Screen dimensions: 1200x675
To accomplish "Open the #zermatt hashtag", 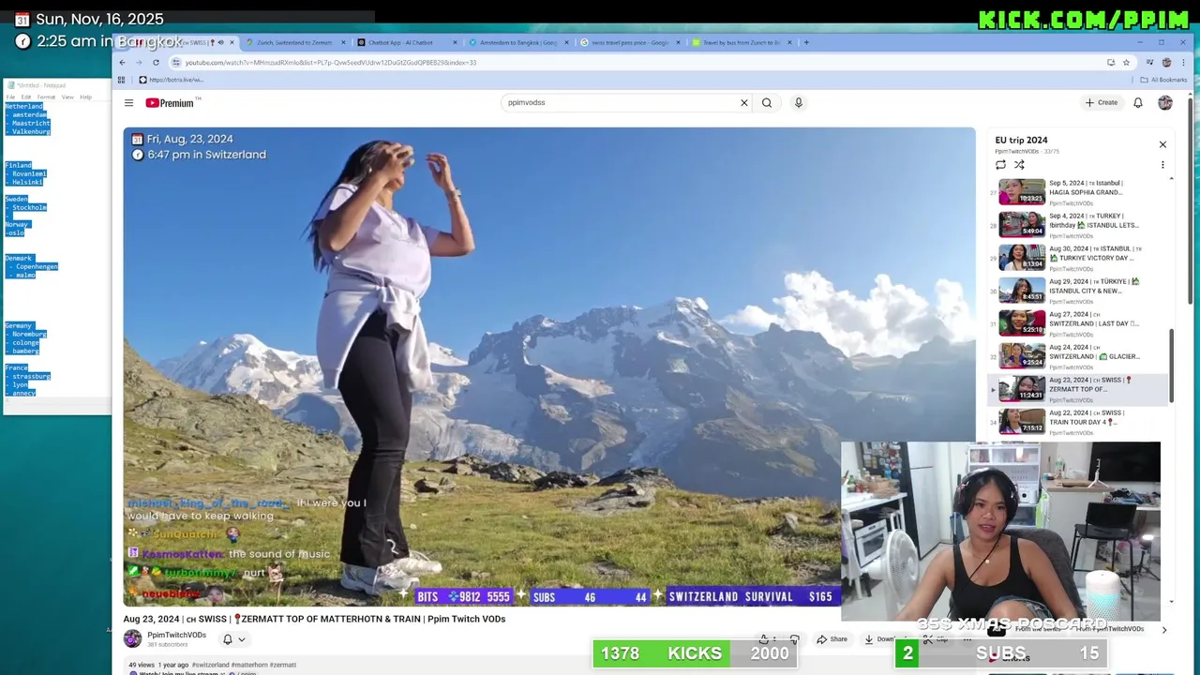I will 283,665.
